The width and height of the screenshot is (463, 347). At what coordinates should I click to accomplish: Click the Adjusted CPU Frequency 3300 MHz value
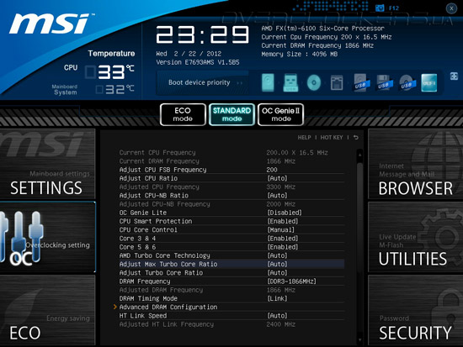(281, 187)
